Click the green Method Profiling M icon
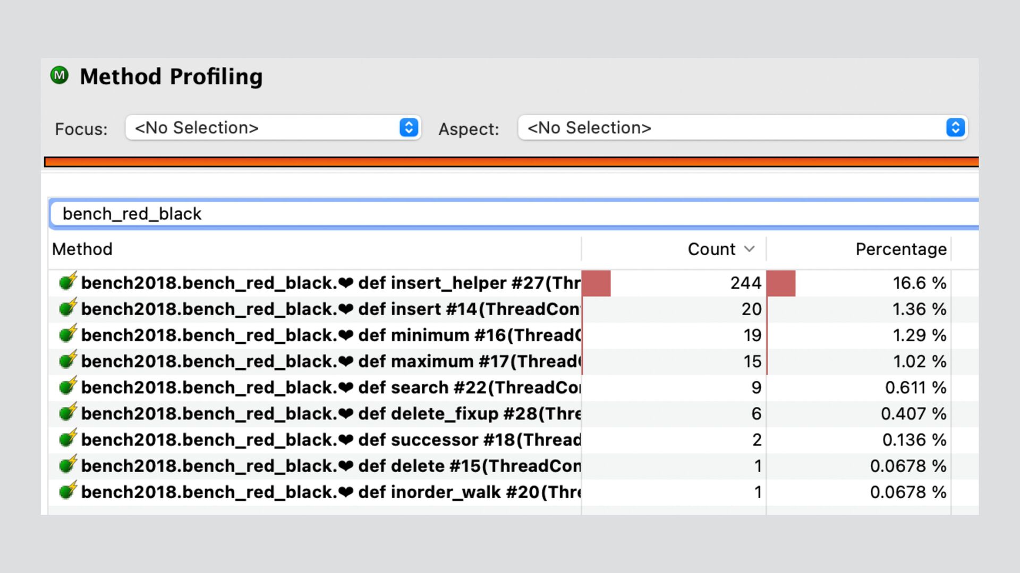The image size is (1020, 573). coord(59,75)
